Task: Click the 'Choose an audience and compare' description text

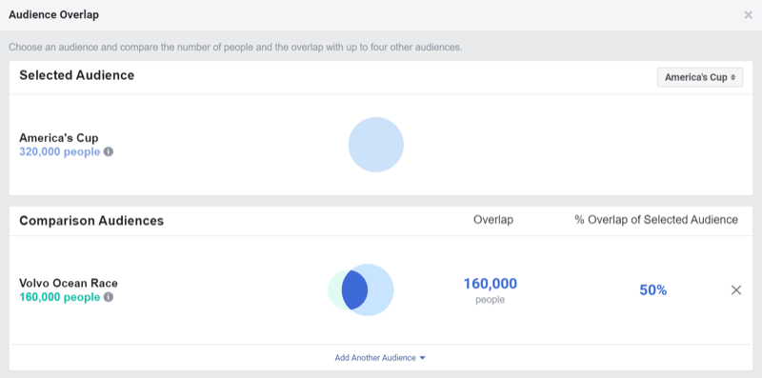Action: click(x=235, y=48)
